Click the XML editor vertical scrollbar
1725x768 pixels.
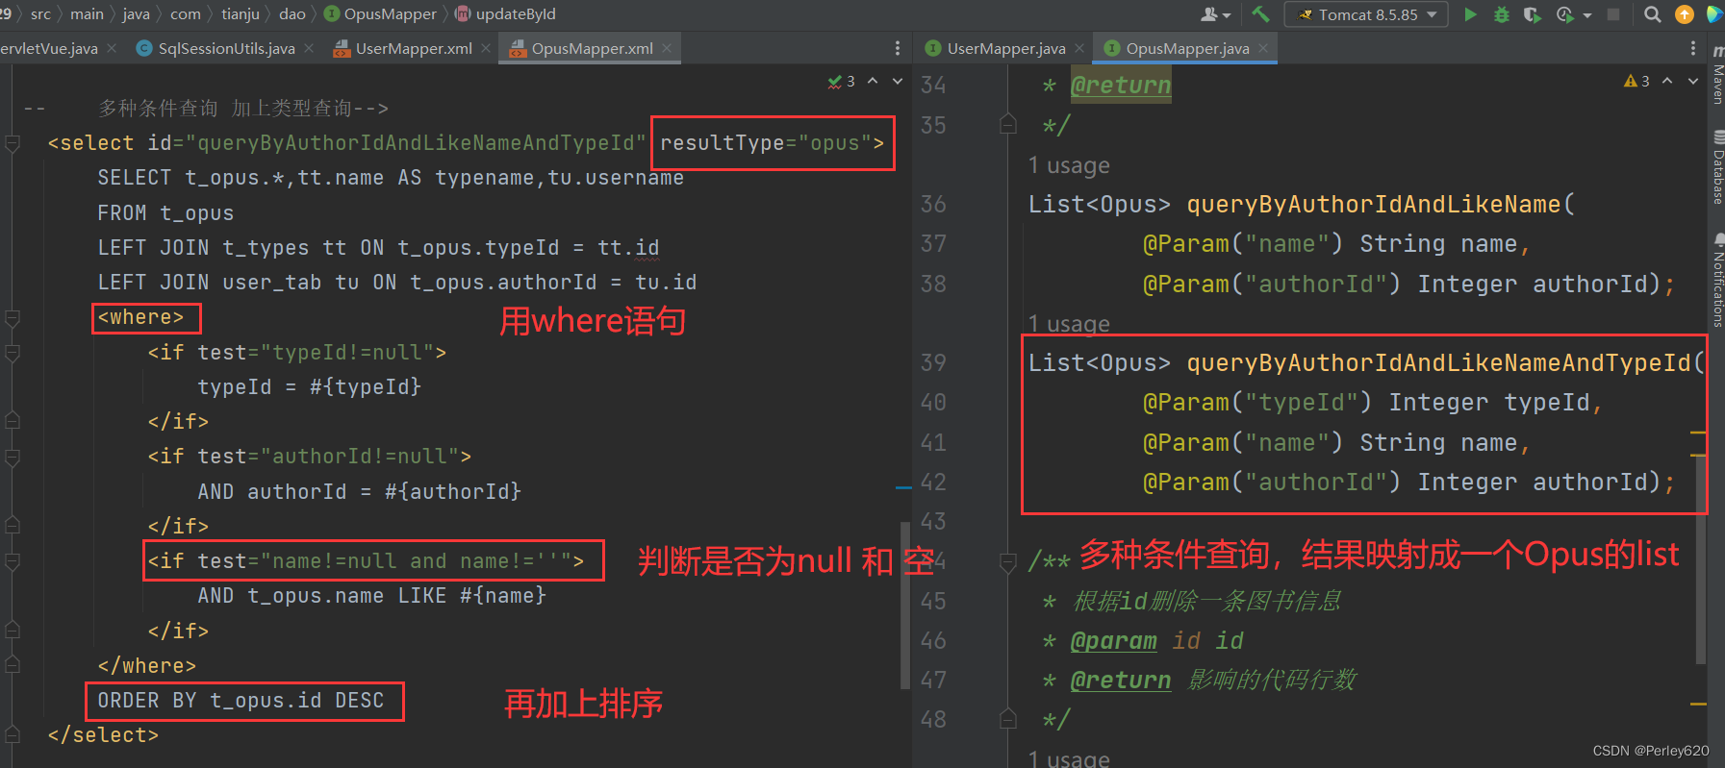click(x=904, y=606)
